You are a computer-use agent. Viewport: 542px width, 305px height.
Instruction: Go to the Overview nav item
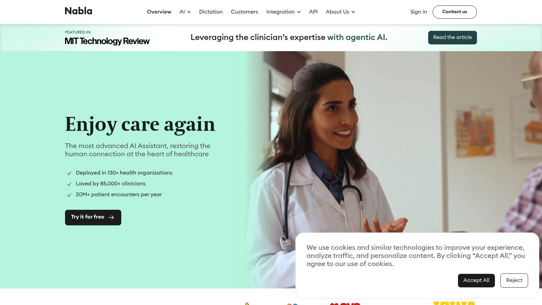click(159, 12)
